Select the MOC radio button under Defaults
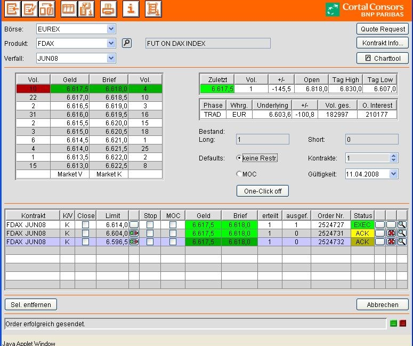Image resolution: width=413 pixels, height=346 pixels. [x=239, y=174]
